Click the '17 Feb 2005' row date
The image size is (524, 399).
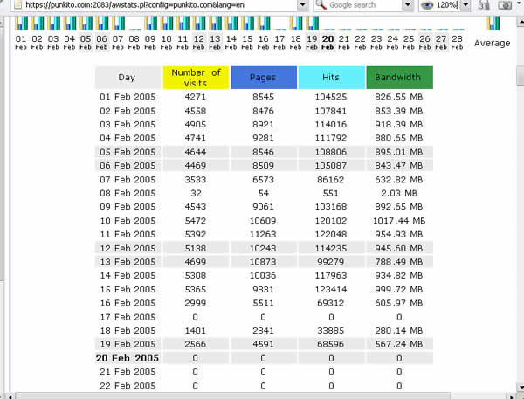[x=128, y=317]
